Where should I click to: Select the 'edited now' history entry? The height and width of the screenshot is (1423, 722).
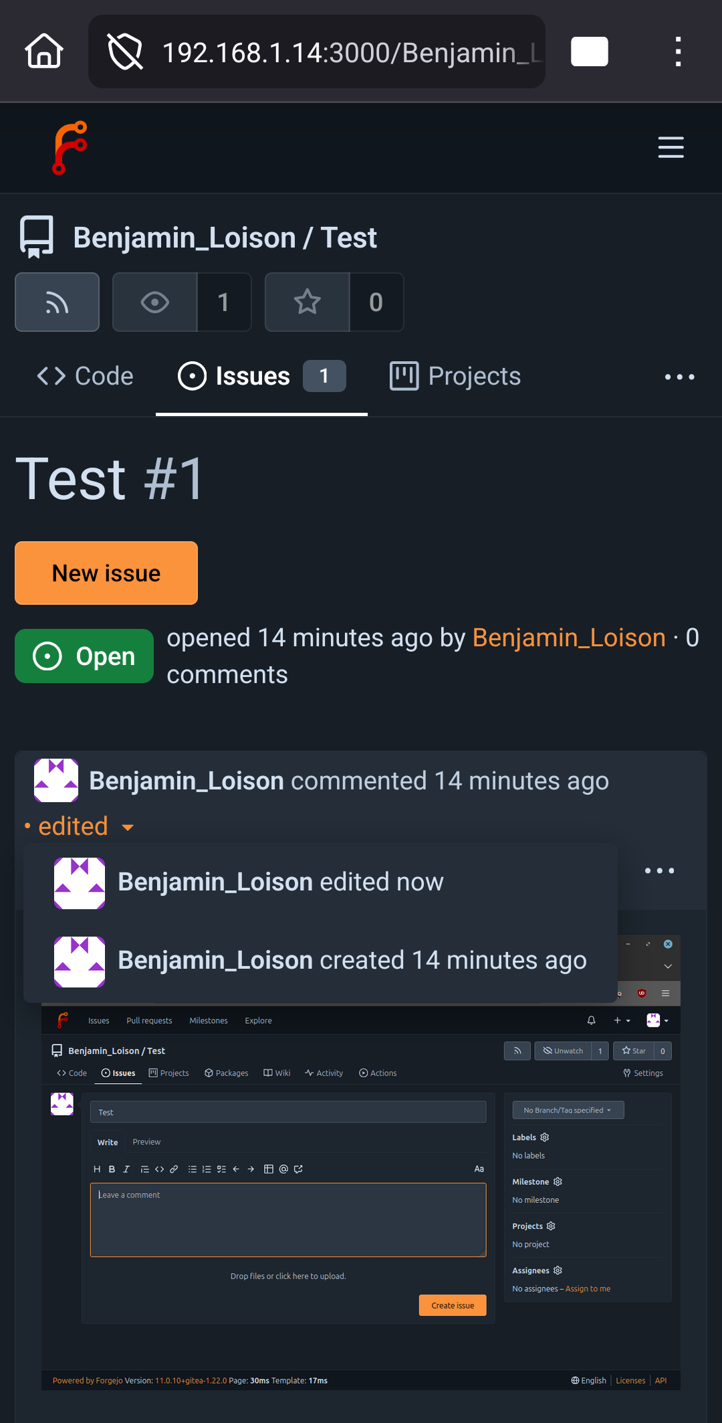tap(281, 882)
